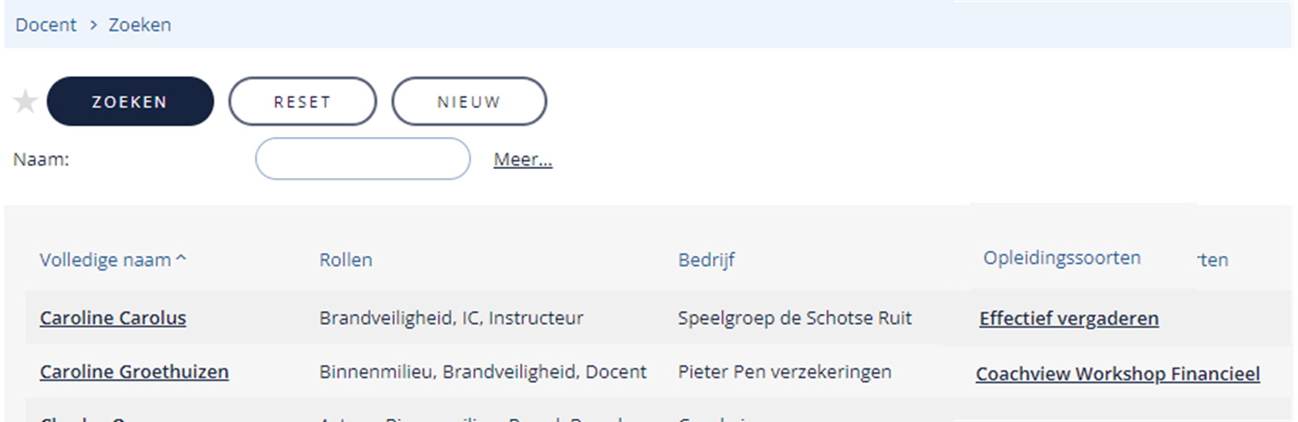Click the NIEUW button
This screenshot has height=422, width=1298.
[469, 102]
